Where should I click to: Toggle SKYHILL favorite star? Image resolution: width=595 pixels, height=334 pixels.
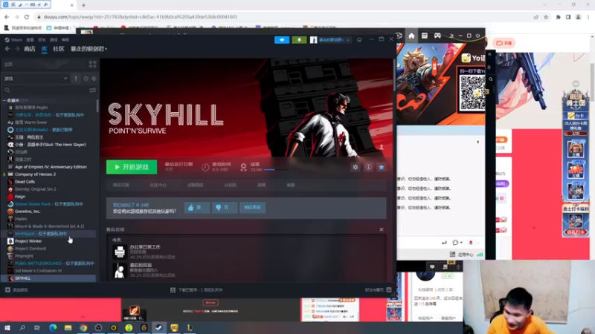[x=382, y=167]
